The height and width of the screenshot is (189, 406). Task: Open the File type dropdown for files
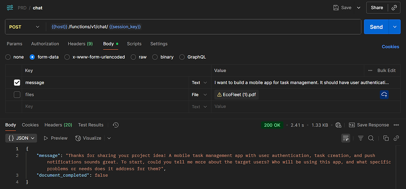click(199, 95)
